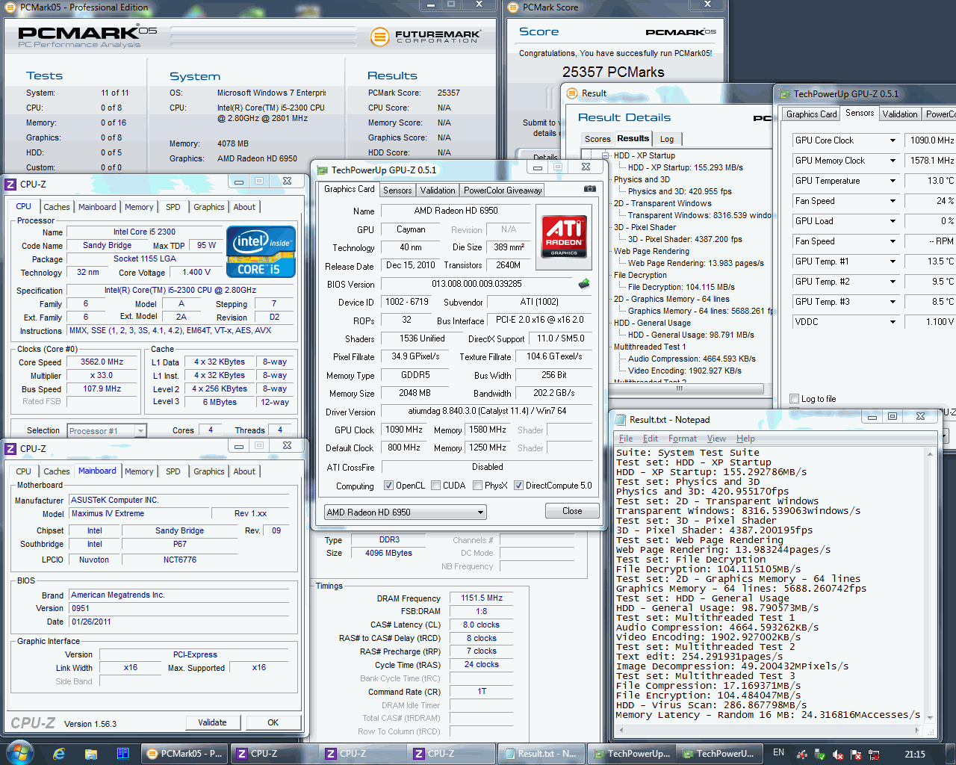
Task: Click the taskbar clock showing 21:15
Action: tap(914, 755)
